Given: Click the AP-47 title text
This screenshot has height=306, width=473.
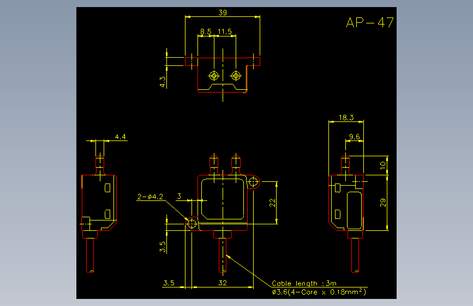Looking at the screenshot, I should [370, 22].
